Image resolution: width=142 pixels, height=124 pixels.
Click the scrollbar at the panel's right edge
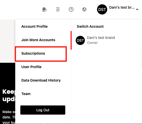point(141,59)
